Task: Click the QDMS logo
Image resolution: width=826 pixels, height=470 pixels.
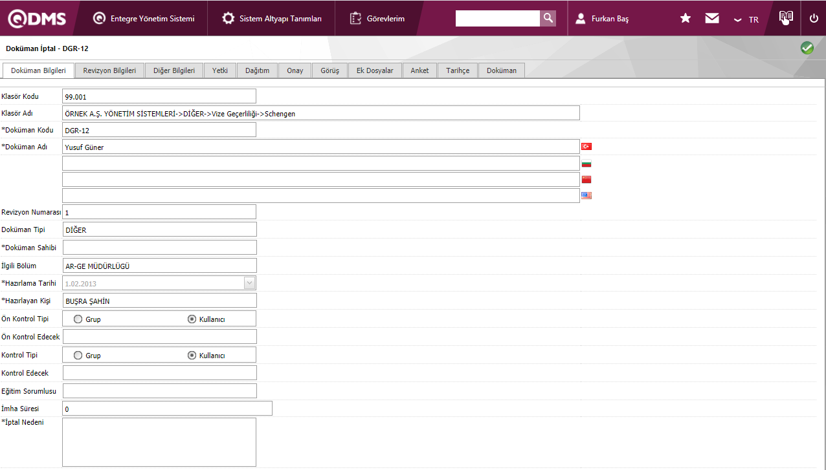Action: (37, 19)
